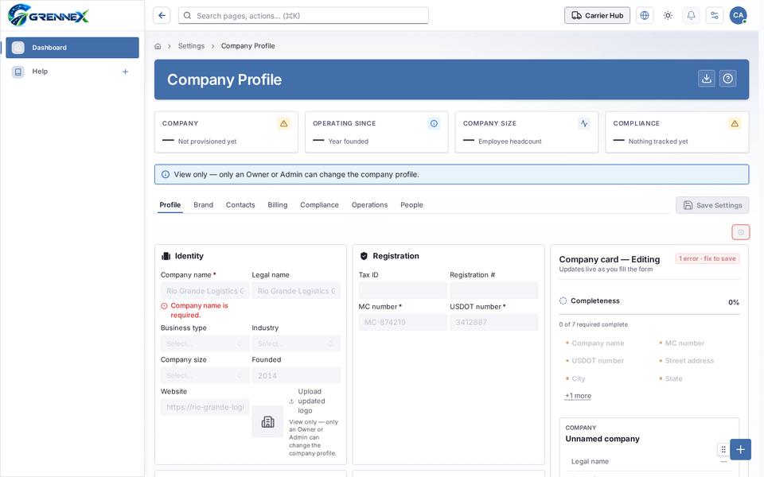
Task: Click the Legal name input field
Action: 296,291
